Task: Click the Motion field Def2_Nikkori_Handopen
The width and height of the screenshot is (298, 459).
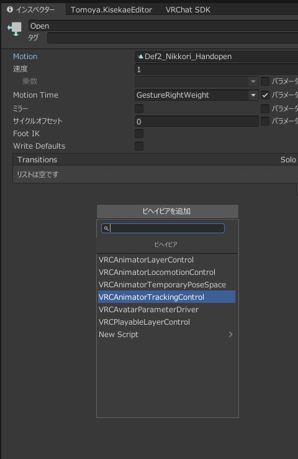Action: point(217,57)
